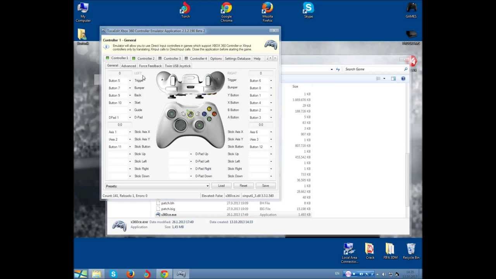The height and width of the screenshot is (279, 496).
Task: Select the Advanced sub-tab
Action: [x=128, y=66]
